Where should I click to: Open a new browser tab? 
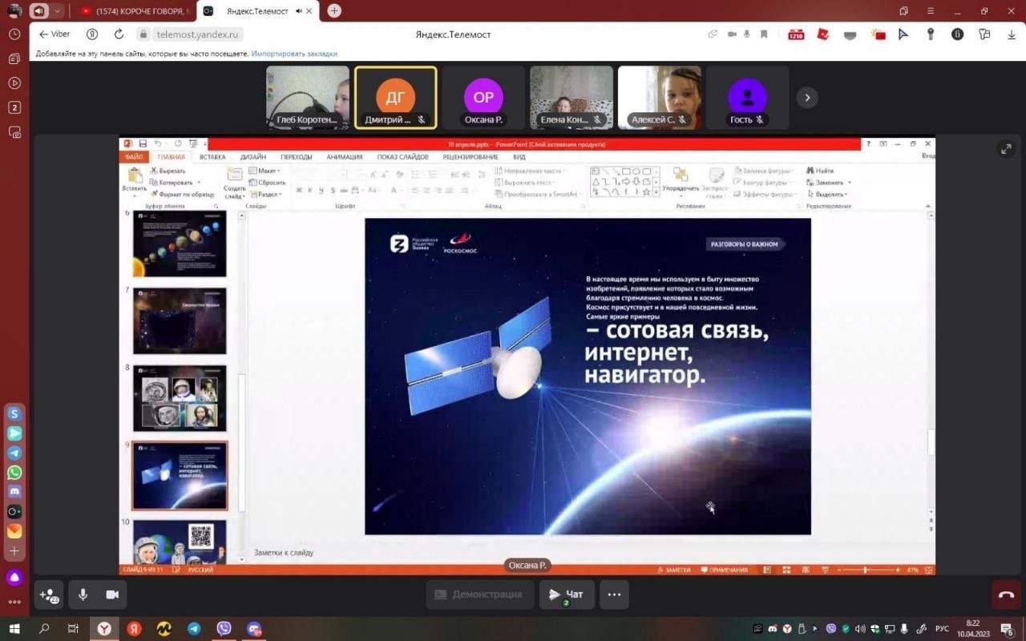334,11
